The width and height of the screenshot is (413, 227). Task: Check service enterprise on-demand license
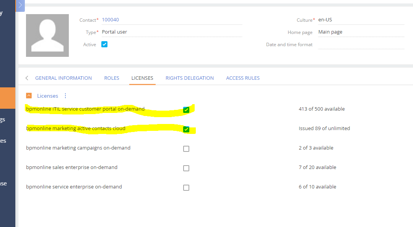pos(186,188)
